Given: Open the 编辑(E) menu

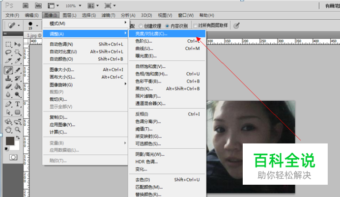Looking at the screenshot, I should click(31, 15).
